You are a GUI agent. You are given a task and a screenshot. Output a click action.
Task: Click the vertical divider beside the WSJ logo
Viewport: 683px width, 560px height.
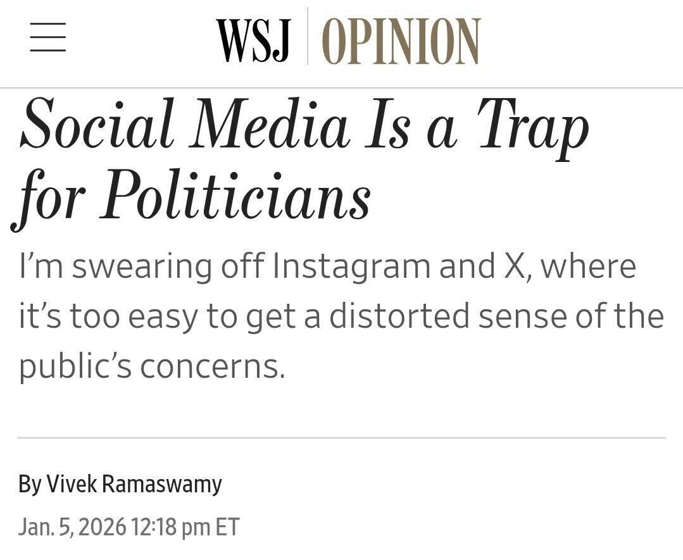[x=308, y=37]
